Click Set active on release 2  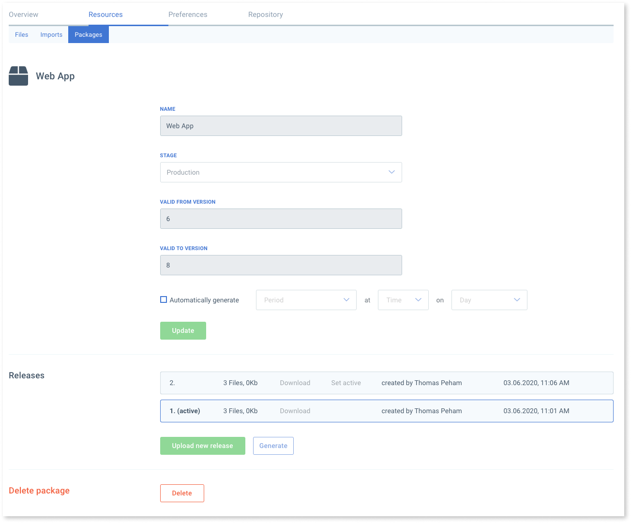coord(346,383)
